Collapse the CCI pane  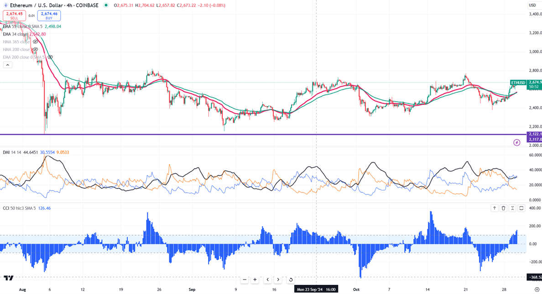512,208
